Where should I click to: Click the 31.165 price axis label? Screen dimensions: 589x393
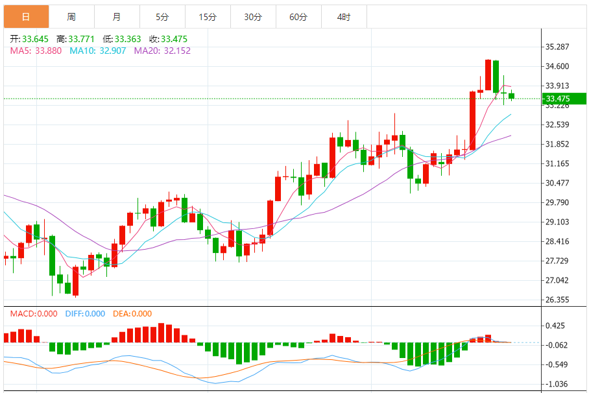(x=557, y=164)
